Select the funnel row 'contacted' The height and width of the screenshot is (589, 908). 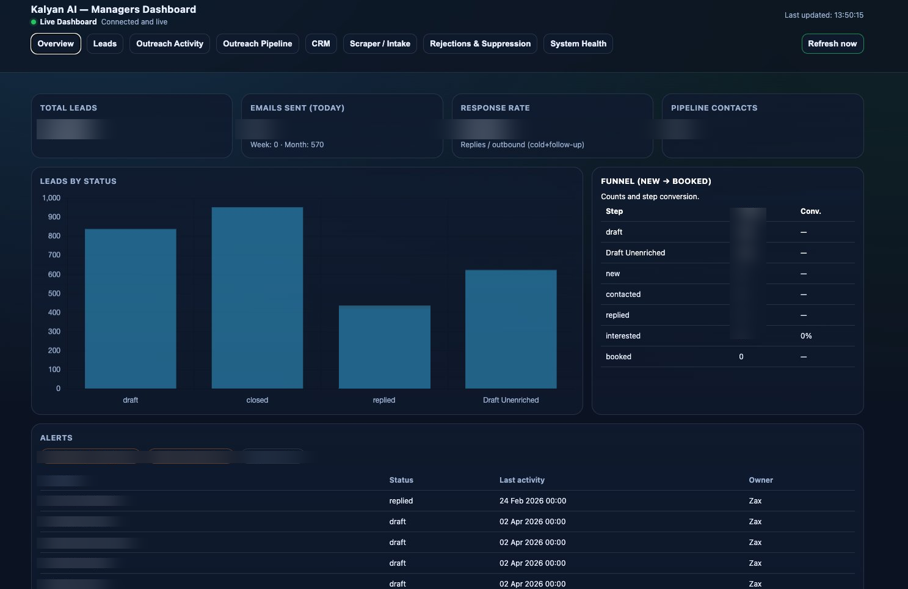coord(728,294)
